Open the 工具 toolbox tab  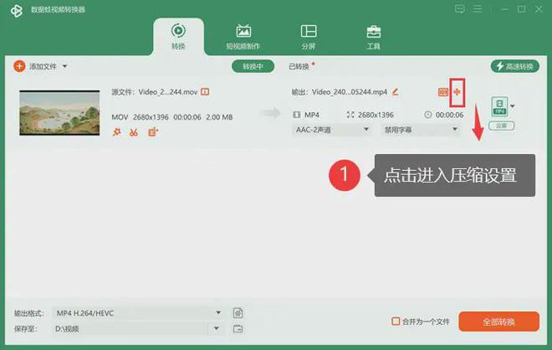click(x=374, y=37)
